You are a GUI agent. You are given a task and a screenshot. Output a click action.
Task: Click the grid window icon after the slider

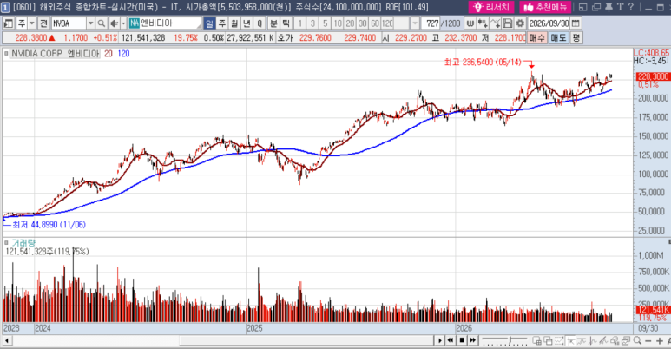(x=536, y=341)
